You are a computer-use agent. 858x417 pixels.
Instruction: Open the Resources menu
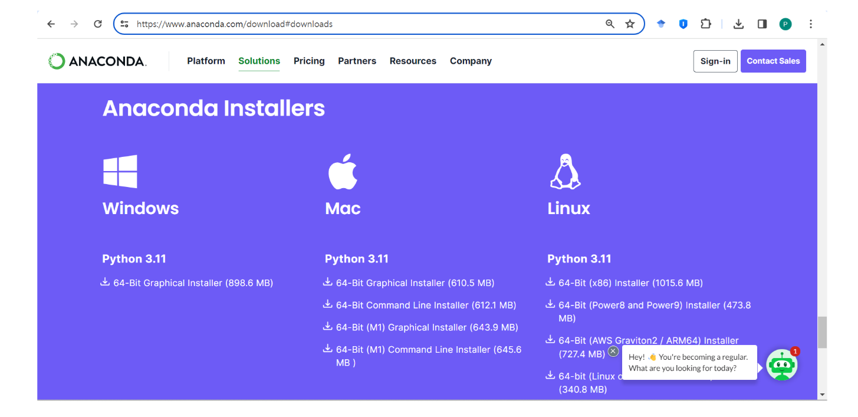[x=413, y=61]
